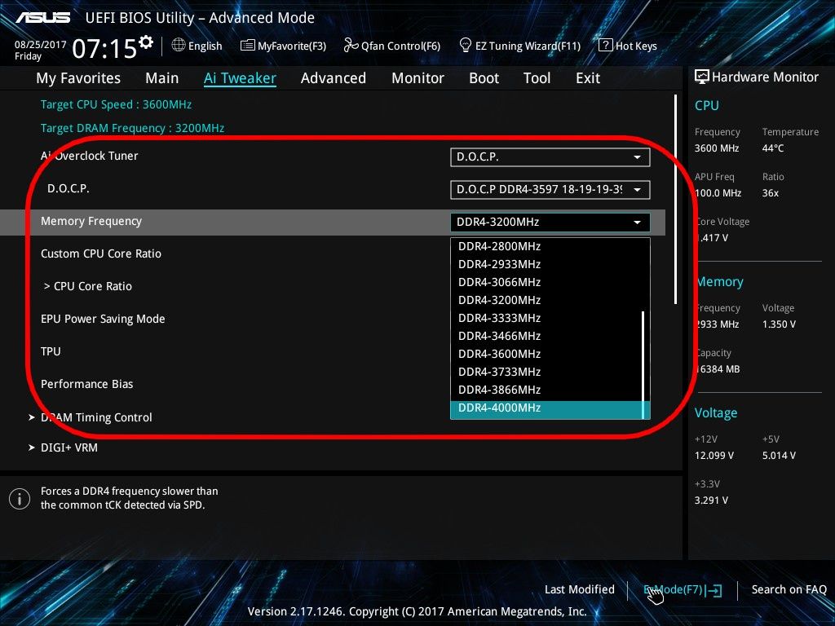This screenshot has width=835, height=626.
Task: Select the Ai Tweaker tab
Action: click(240, 78)
